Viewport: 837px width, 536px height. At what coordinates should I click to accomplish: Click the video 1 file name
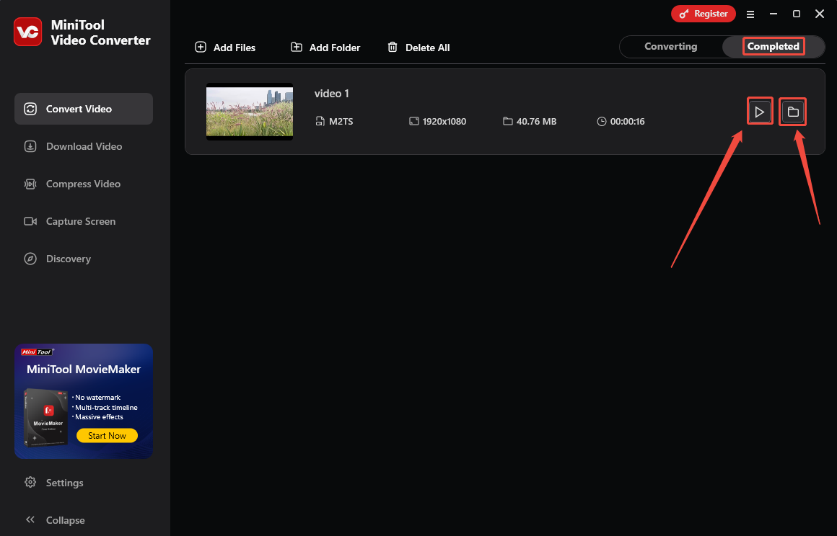pyautogui.click(x=331, y=93)
